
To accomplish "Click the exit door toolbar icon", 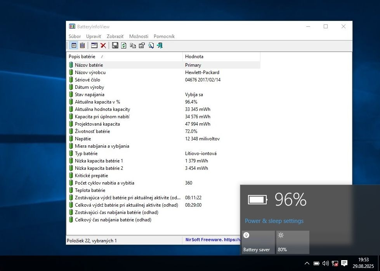I will tap(160, 45).
